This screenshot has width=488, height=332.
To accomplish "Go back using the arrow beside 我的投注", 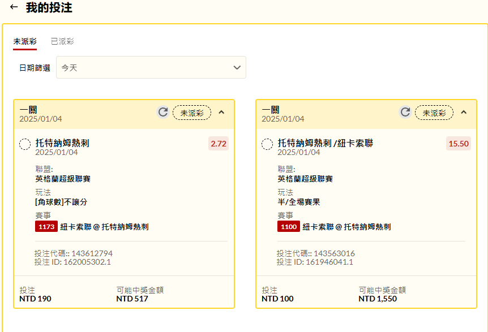I will [14, 7].
